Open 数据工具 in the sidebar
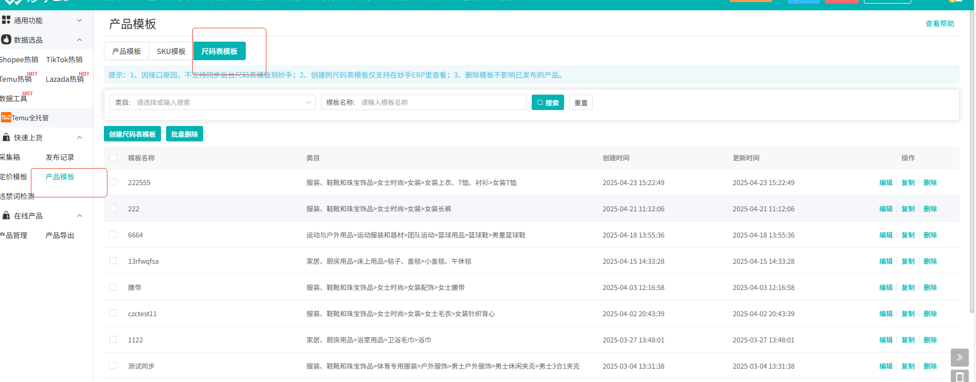976x382 pixels. [13, 99]
